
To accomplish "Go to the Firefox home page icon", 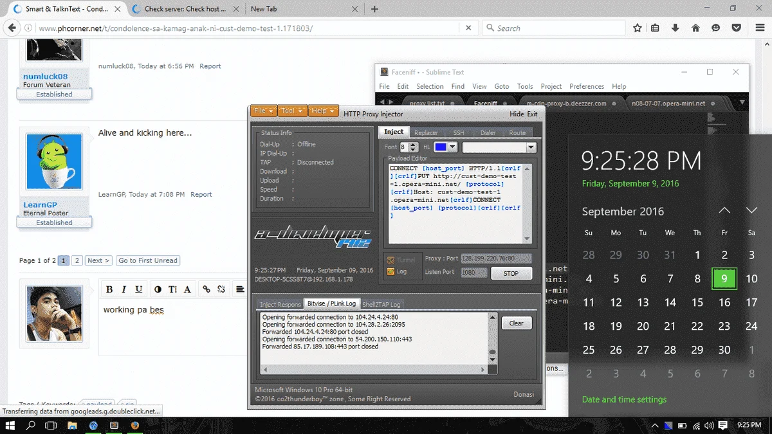I will click(x=695, y=28).
